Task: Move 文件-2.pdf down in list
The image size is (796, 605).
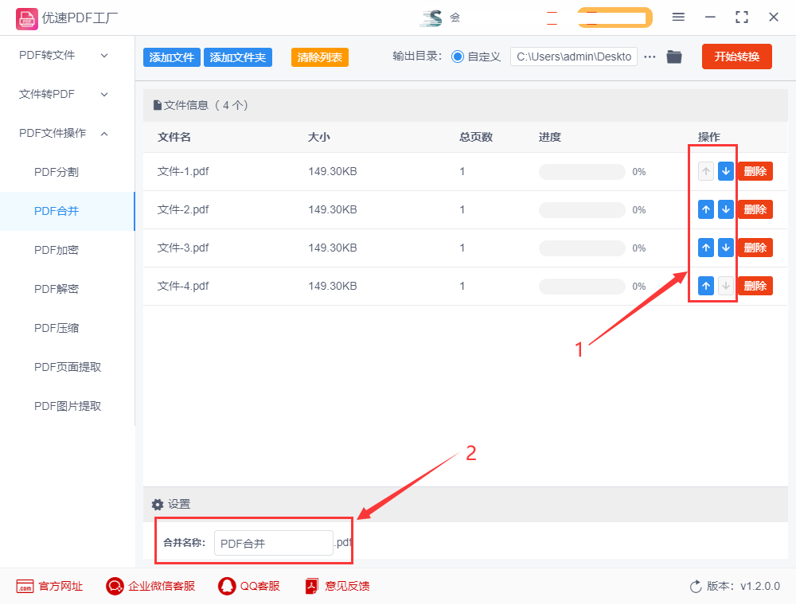Action: 726,209
